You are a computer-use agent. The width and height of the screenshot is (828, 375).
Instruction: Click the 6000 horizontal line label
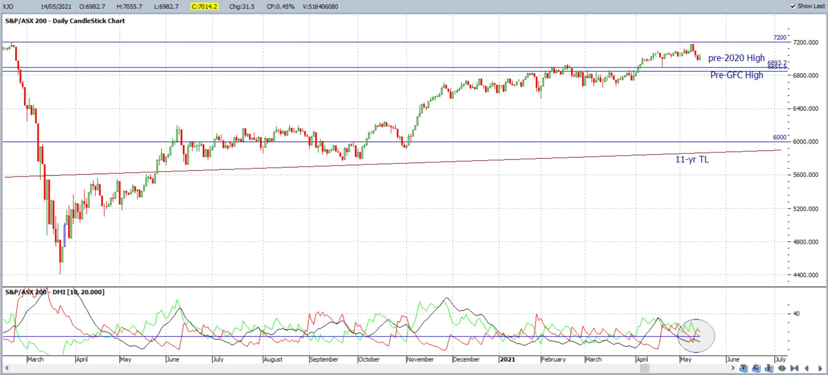(779, 137)
